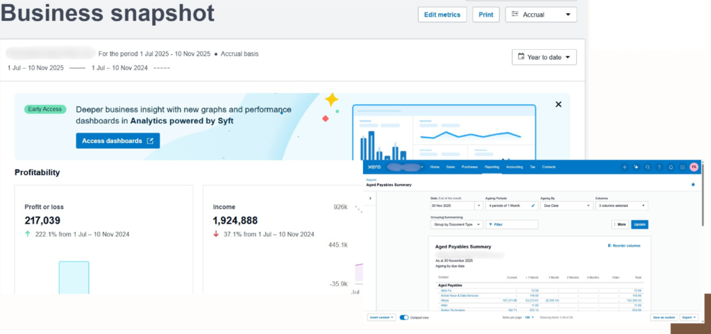The height and width of the screenshot is (334, 711).
Task: Click the Access dashboards button
Action: pos(117,141)
